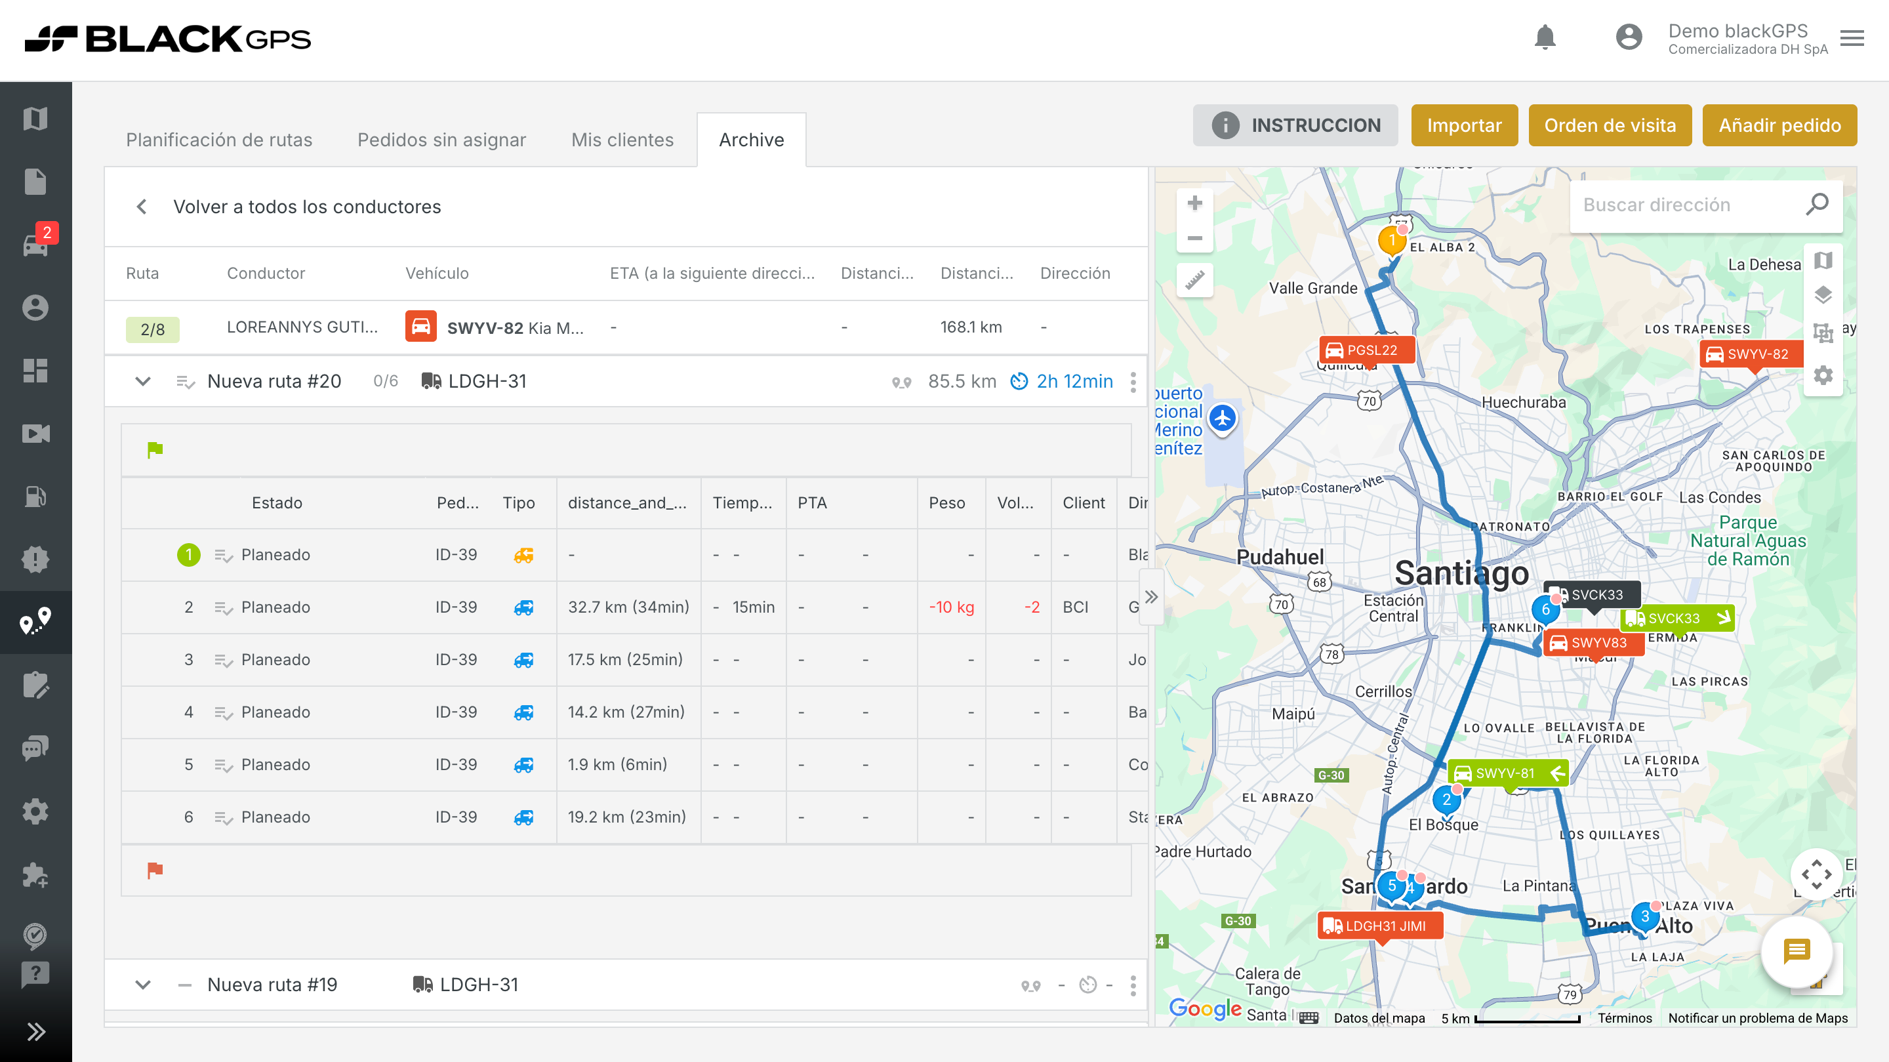Collapse the map panel with double arrow
Viewport: 1889px width, 1062px height.
click(1151, 597)
